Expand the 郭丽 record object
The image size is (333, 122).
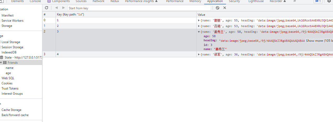pyautogui.click(x=199, y=20)
